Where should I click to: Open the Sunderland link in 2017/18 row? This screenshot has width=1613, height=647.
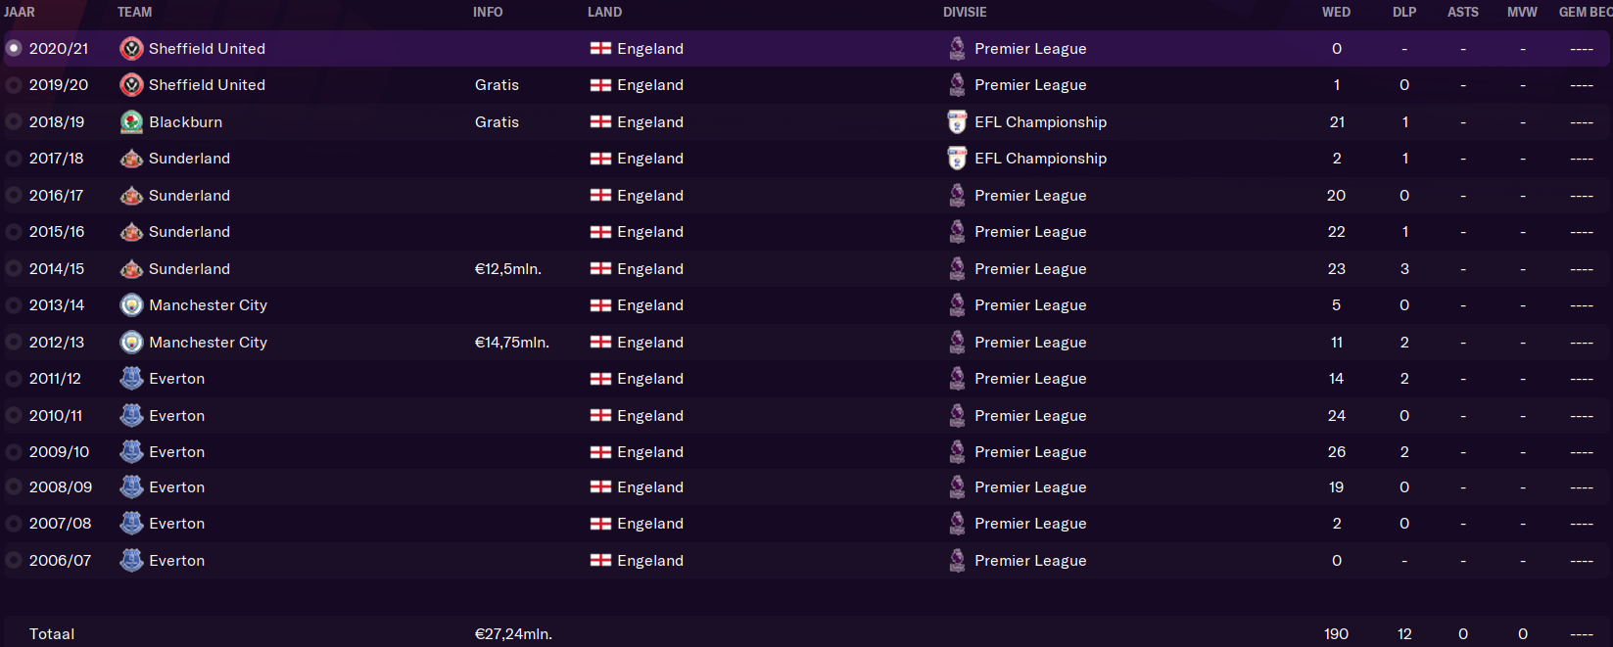189,159
